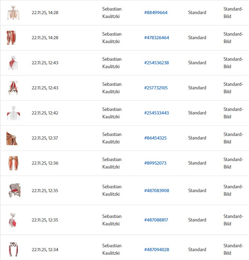
Task: Follow the #89952073 ID link
Action: [155, 163]
